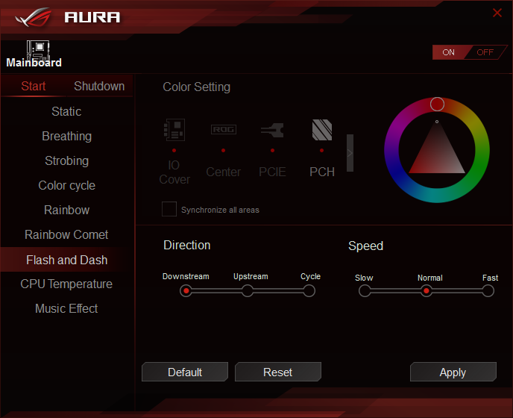Expand more lighting areas with right arrow
Screen dimensions: 513x418
tap(350, 153)
